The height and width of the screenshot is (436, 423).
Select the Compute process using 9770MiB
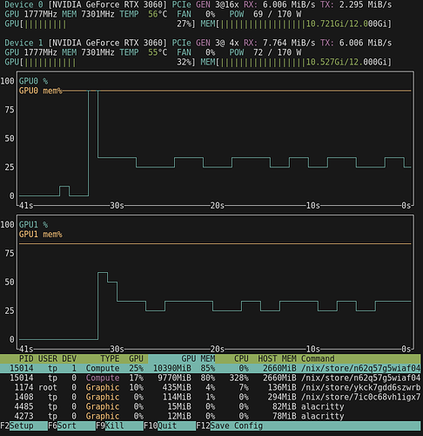coord(211,378)
